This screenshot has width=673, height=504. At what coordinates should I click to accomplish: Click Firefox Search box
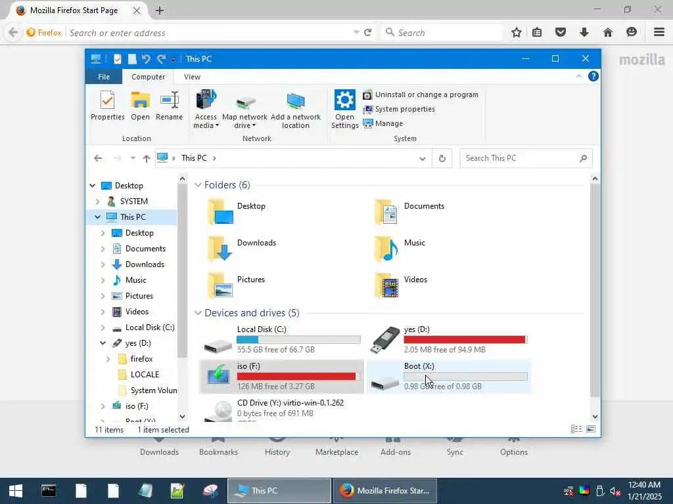click(x=442, y=33)
